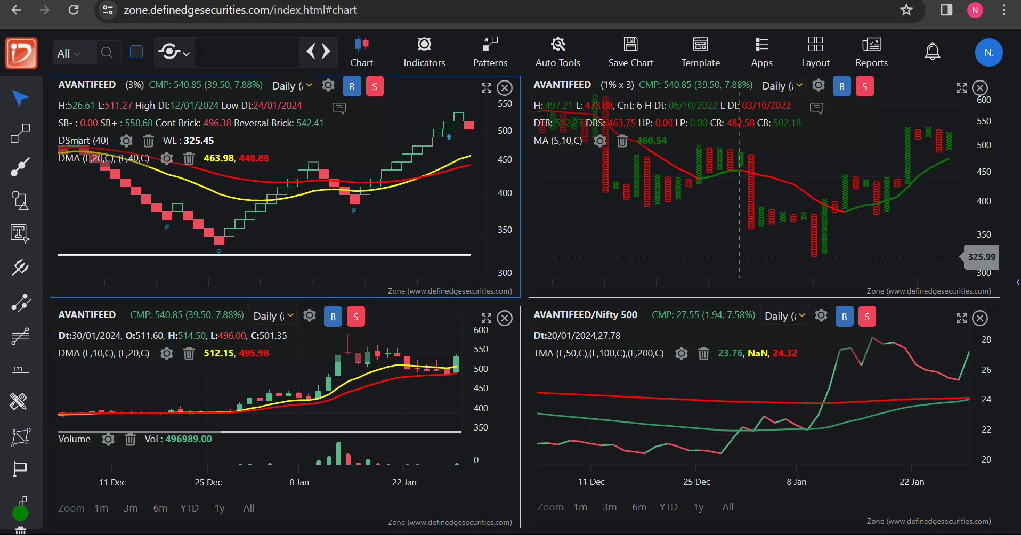Select the brush drawing tool
The height and width of the screenshot is (535, 1021).
click(20, 166)
